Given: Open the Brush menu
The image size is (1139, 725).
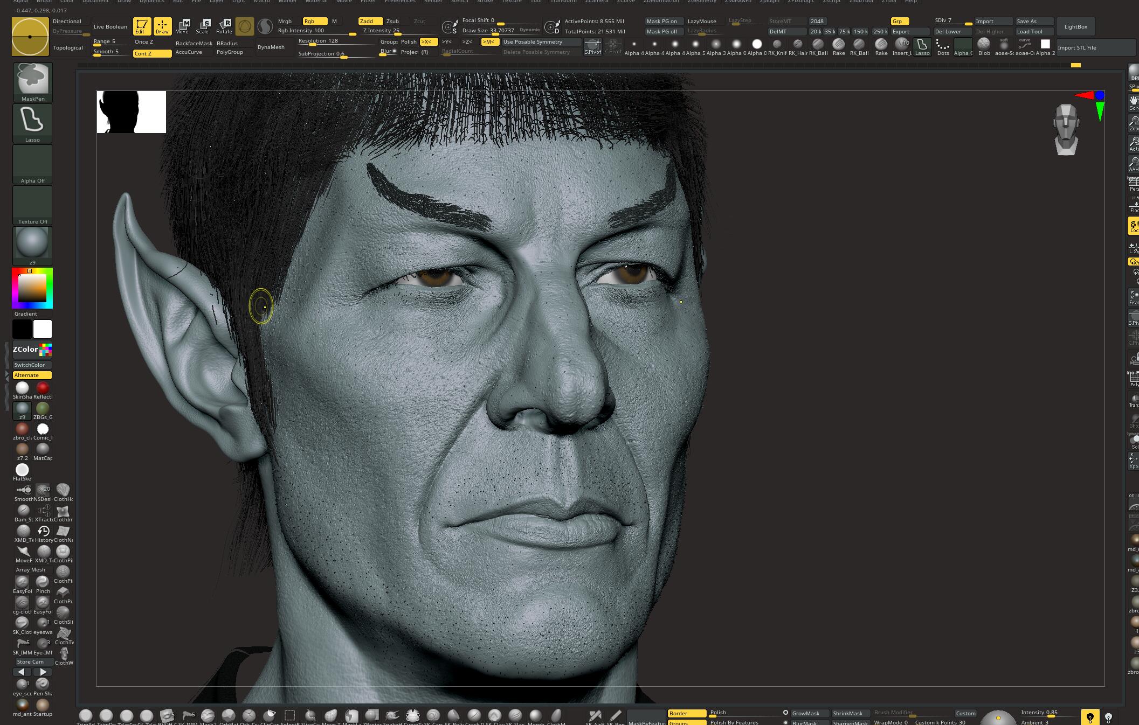Looking at the screenshot, I should 44,2.
